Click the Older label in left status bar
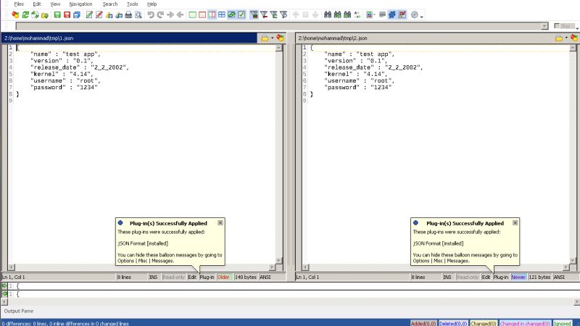The width and height of the screenshot is (580, 326). [x=223, y=277]
